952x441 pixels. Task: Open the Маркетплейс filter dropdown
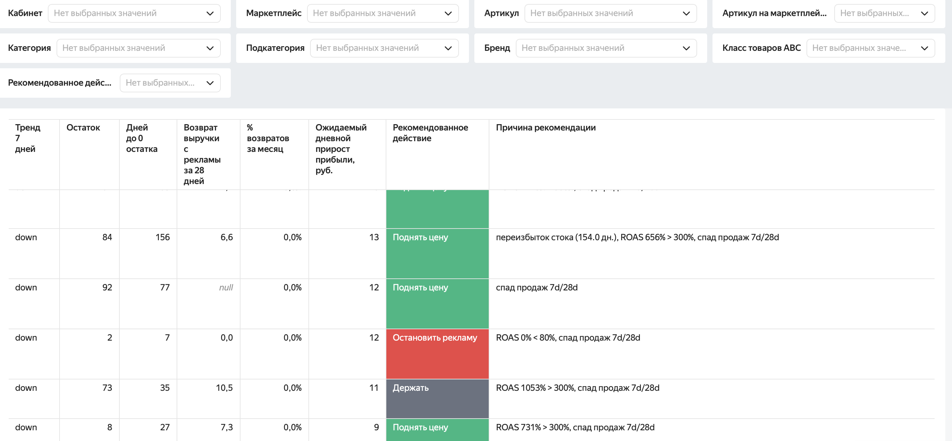383,13
